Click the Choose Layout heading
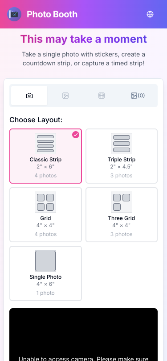 (x=36, y=120)
